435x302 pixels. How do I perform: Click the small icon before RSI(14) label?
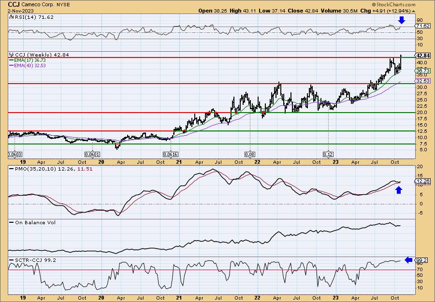coord(11,17)
